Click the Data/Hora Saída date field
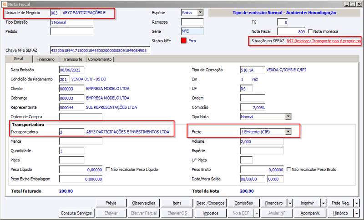The image size is (364, 220). 253,179
